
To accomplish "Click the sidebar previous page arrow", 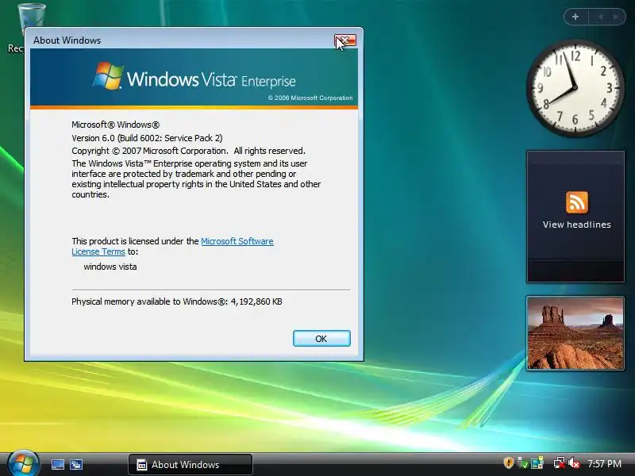I will click(x=601, y=17).
